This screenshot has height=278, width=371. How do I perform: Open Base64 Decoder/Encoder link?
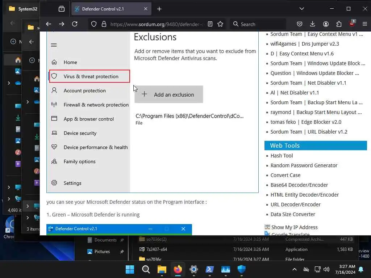coord(299,185)
